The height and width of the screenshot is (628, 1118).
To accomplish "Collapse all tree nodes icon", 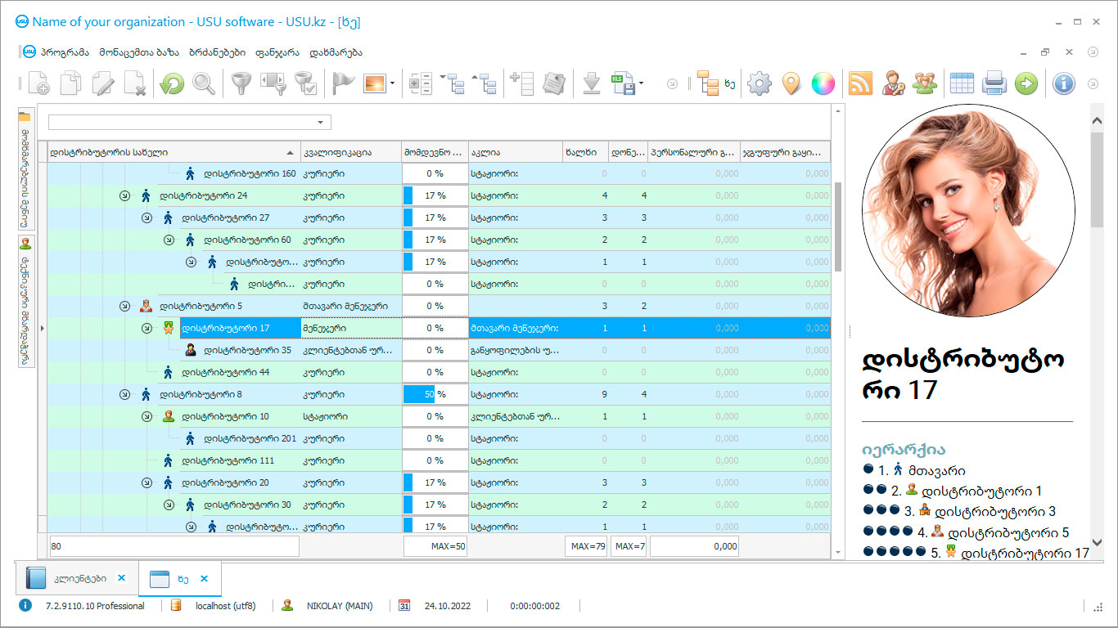I will point(484,83).
